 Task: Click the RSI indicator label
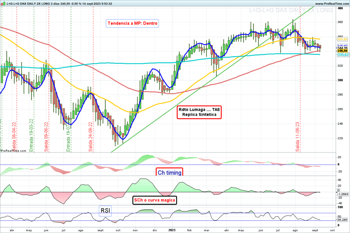click(105, 210)
